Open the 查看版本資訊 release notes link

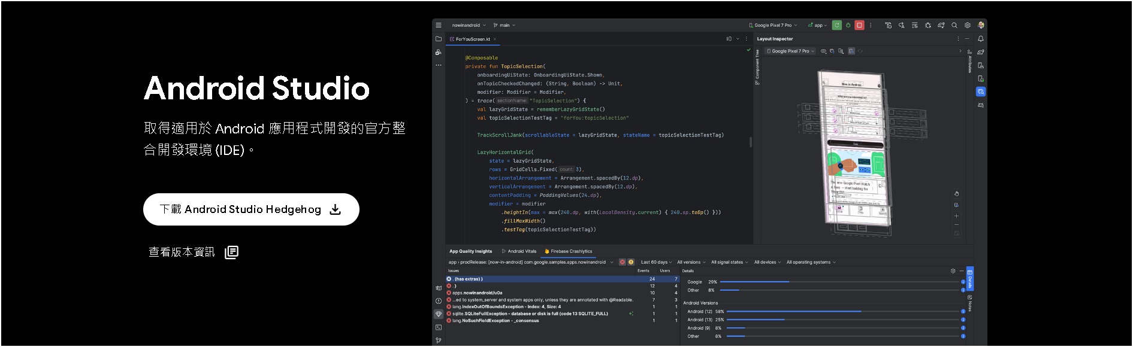[194, 252]
